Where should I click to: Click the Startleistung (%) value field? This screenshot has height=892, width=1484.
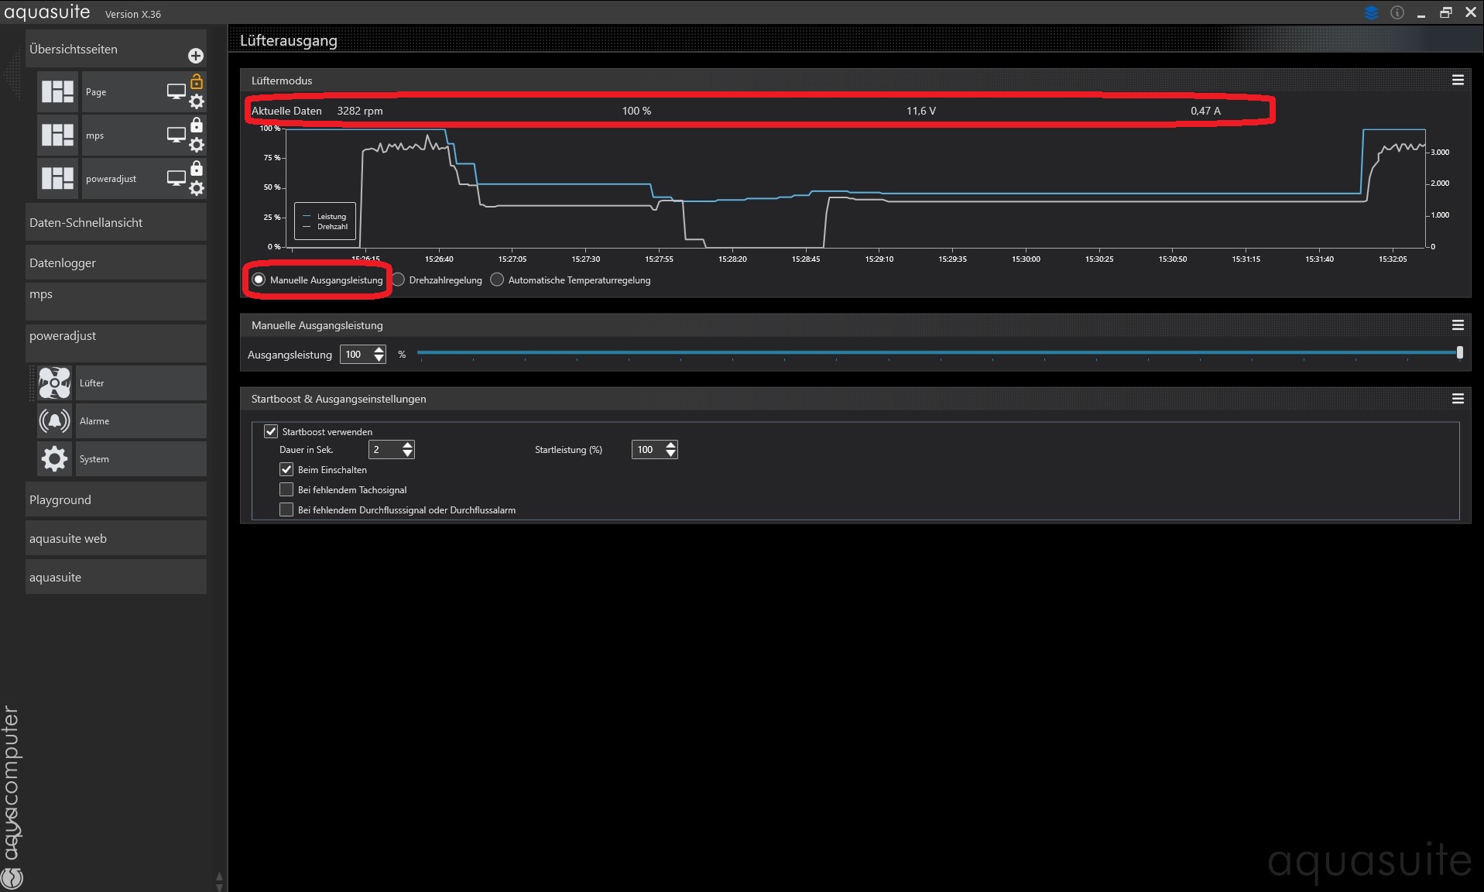[648, 449]
